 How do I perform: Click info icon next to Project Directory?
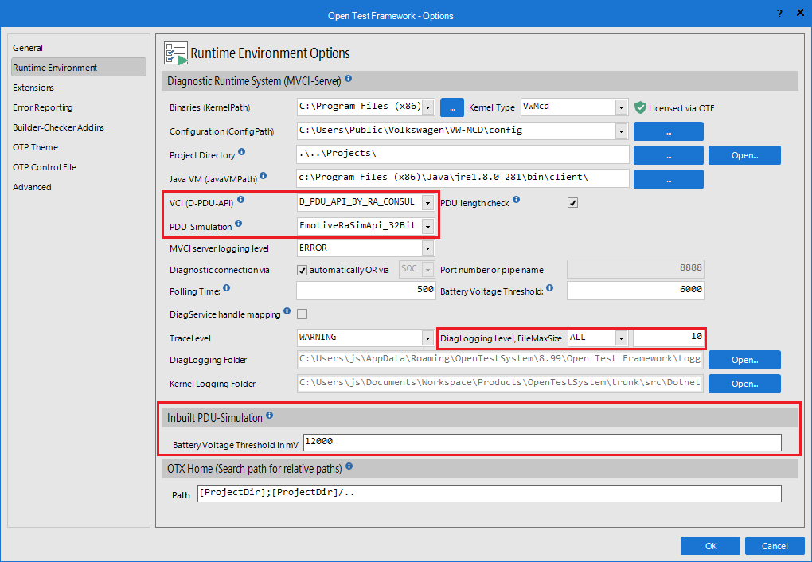242,152
